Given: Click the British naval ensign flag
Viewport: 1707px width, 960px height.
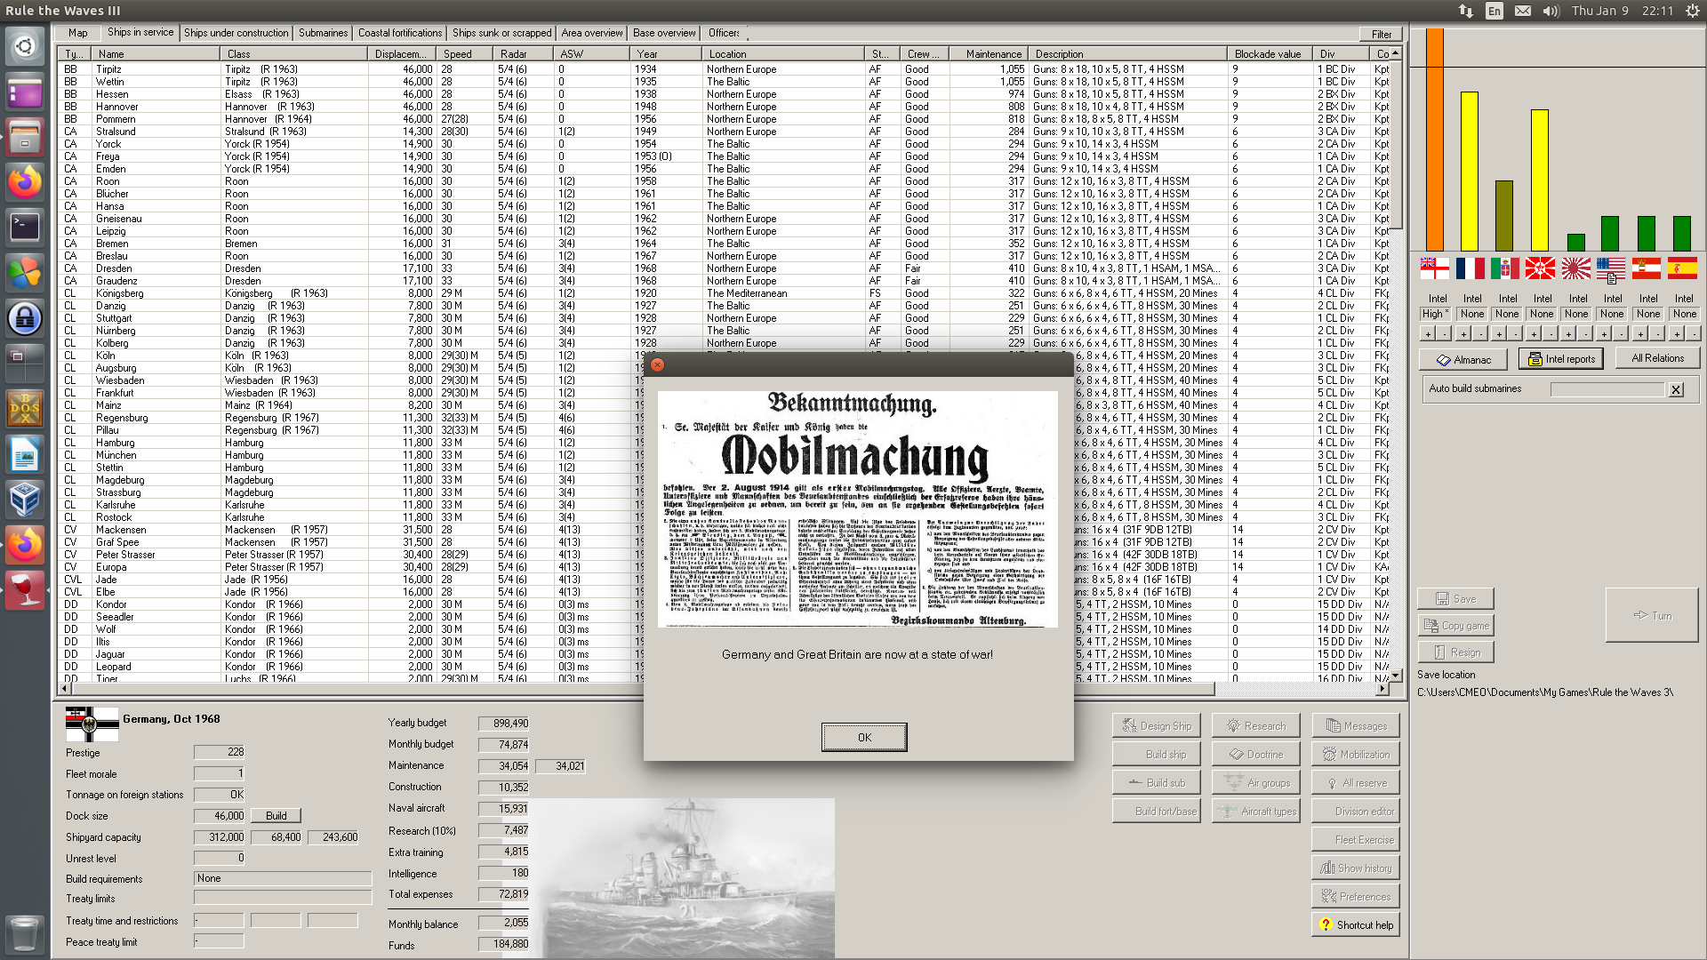Looking at the screenshot, I should 1434,268.
